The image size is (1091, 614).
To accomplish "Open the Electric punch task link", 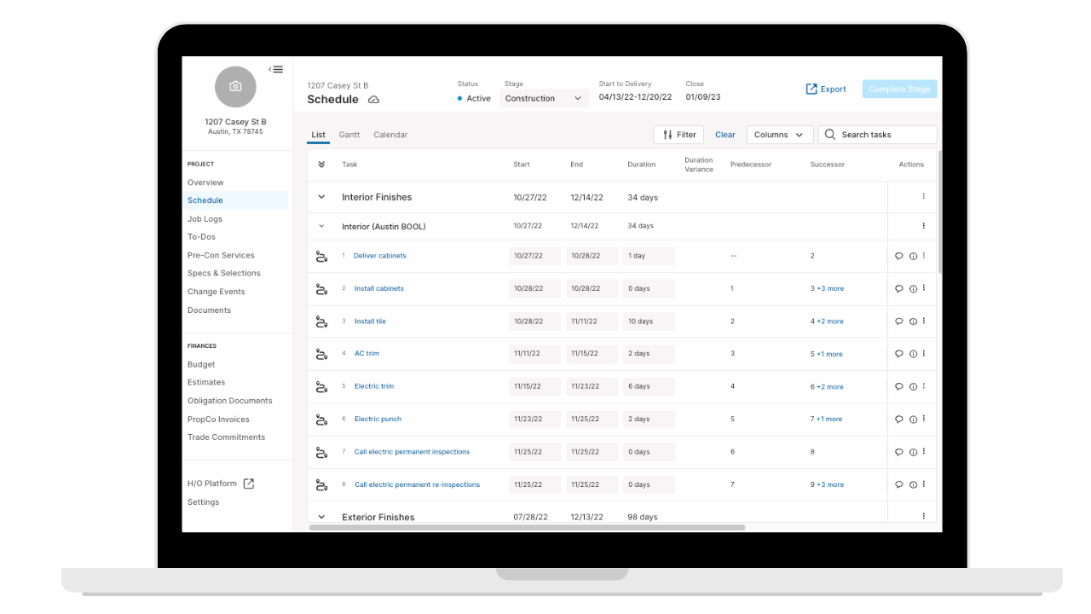I will (378, 419).
